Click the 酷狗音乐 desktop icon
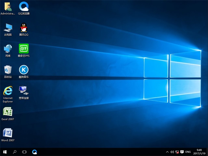Viewport: 208px width, 156px height. (24, 70)
